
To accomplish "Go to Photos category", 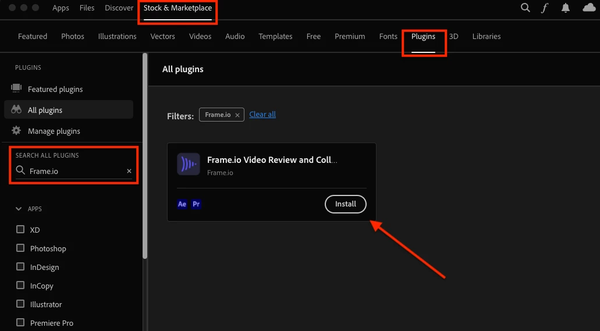I will pyautogui.click(x=73, y=36).
